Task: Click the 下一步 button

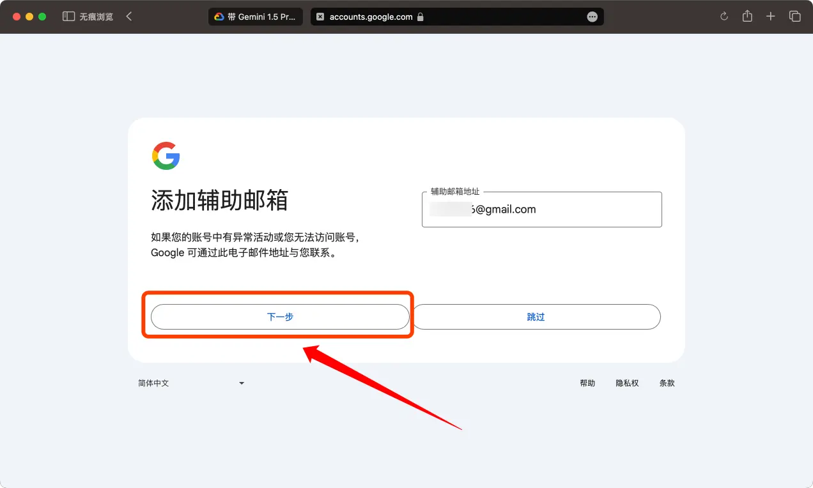Action: pos(280,317)
